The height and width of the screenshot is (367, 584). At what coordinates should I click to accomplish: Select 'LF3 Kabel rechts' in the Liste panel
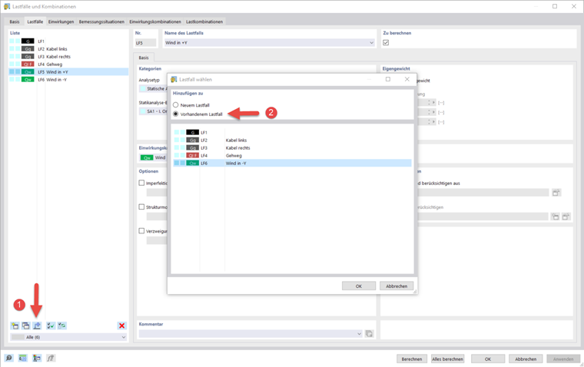point(68,57)
